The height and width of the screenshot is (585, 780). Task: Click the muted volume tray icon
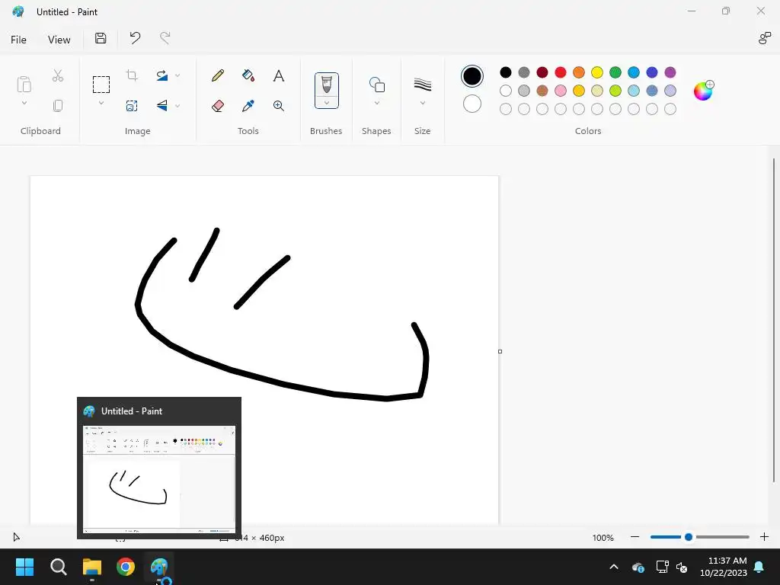682,567
